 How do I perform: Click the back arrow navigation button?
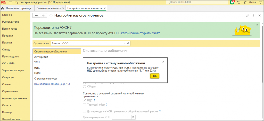(36, 16)
